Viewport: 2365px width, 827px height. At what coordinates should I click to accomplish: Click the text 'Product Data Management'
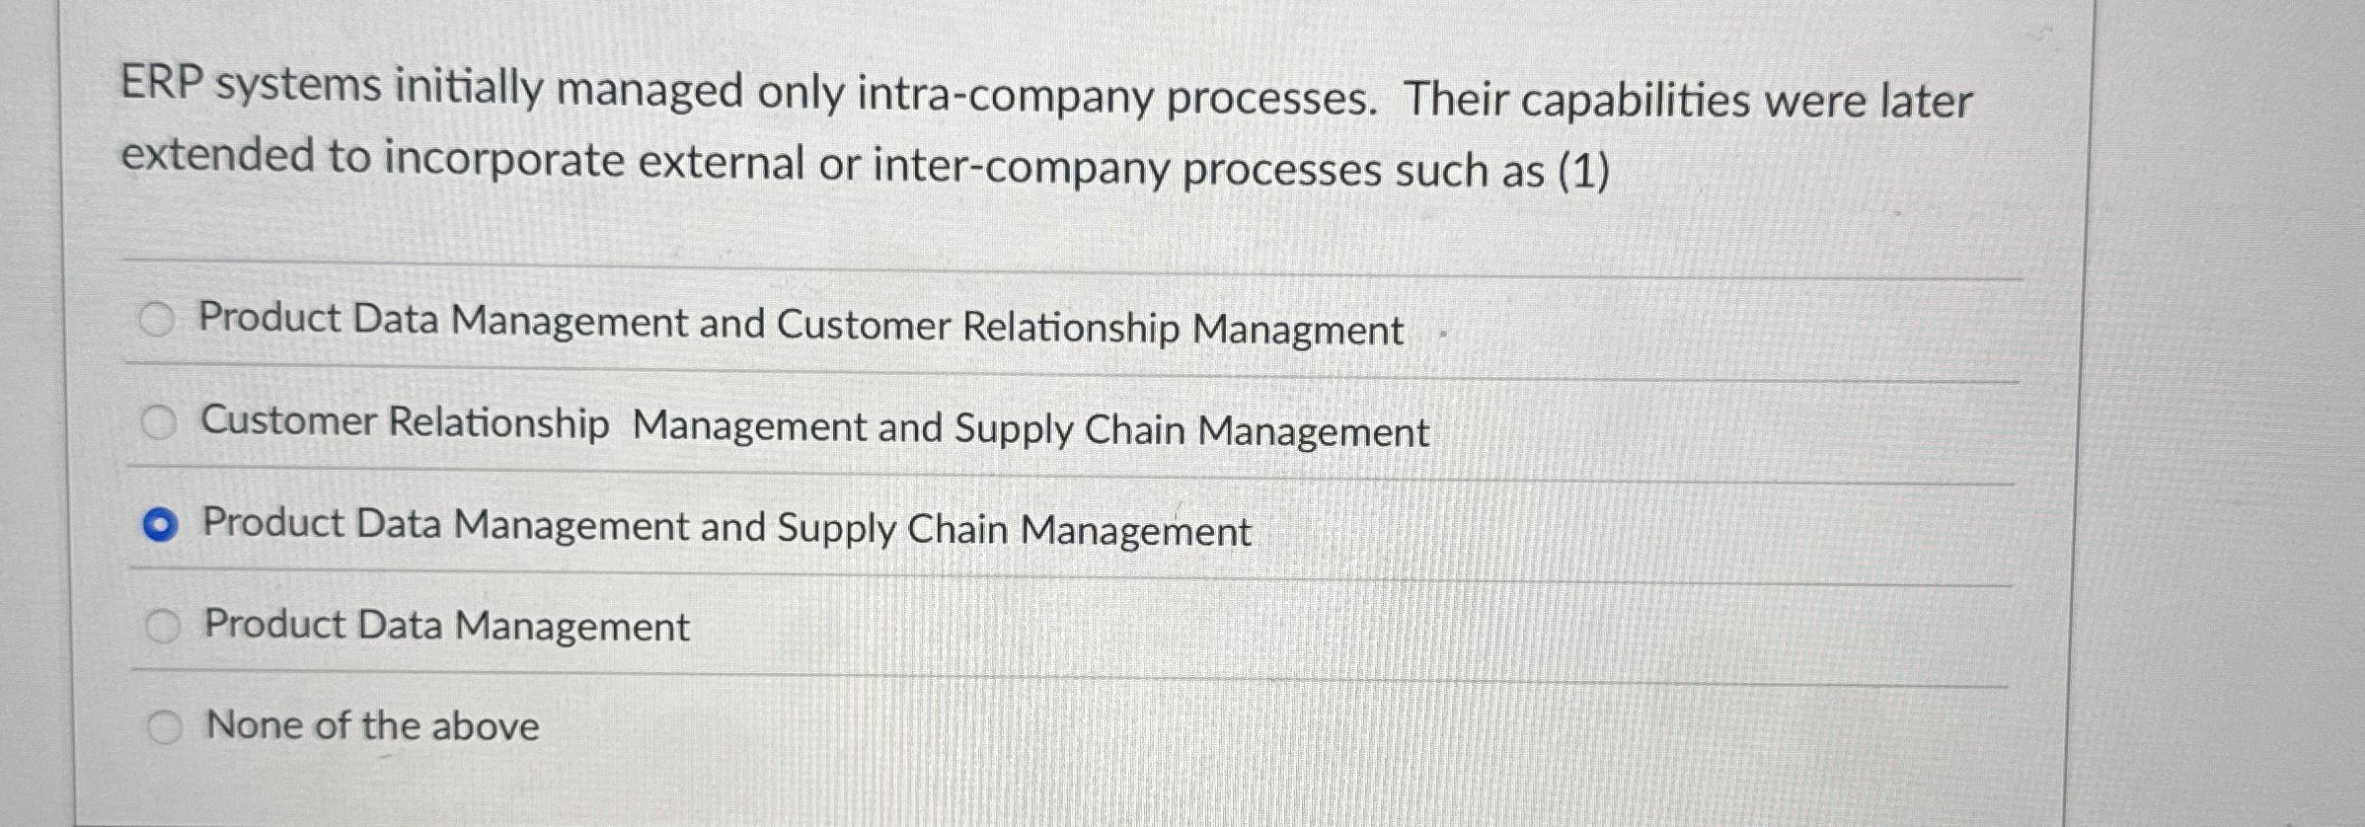coord(446,623)
